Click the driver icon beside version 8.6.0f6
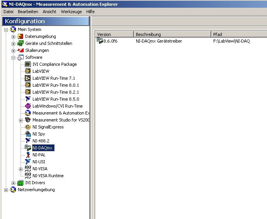 (100, 41)
